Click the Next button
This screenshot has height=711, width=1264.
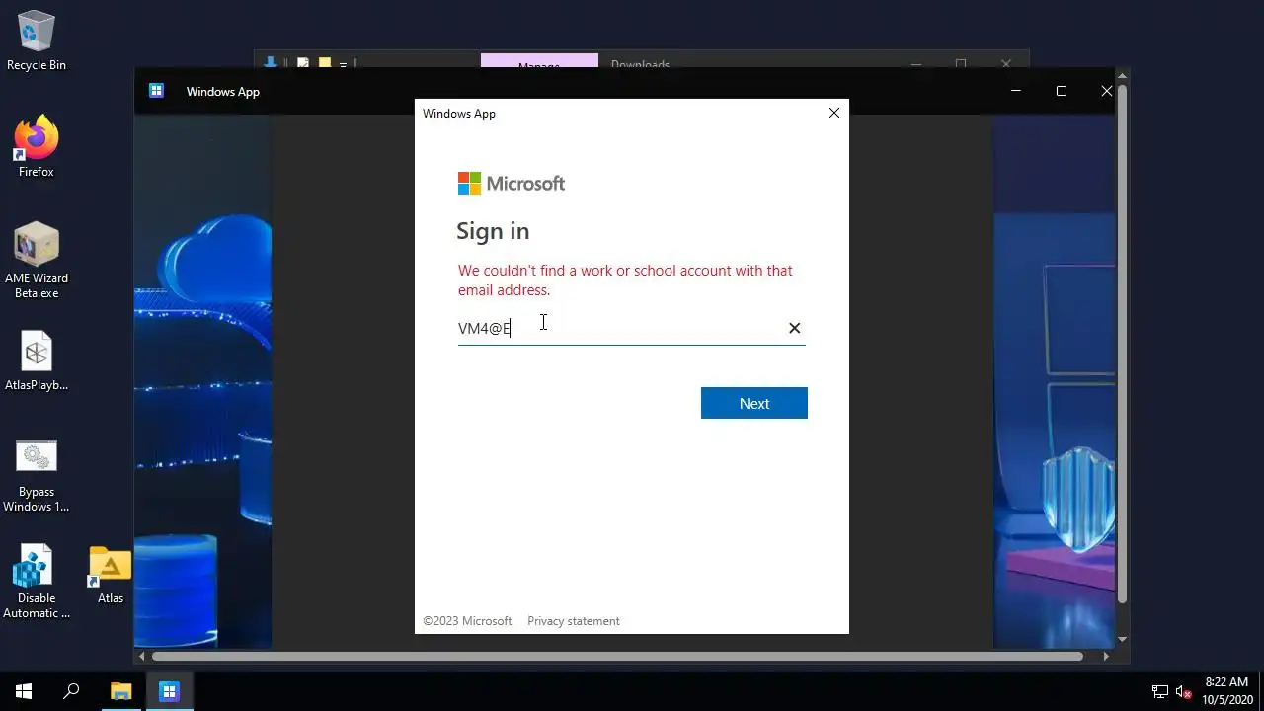tap(754, 403)
